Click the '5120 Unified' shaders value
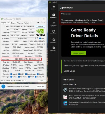Viewport: 105px width, 114px height. point(17,47)
